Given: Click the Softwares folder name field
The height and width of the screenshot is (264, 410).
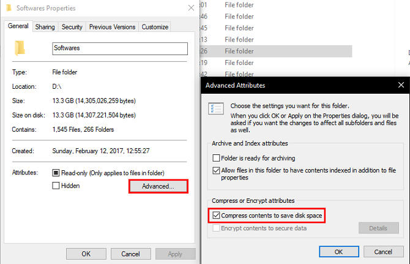Looking at the screenshot, I should point(119,48).
